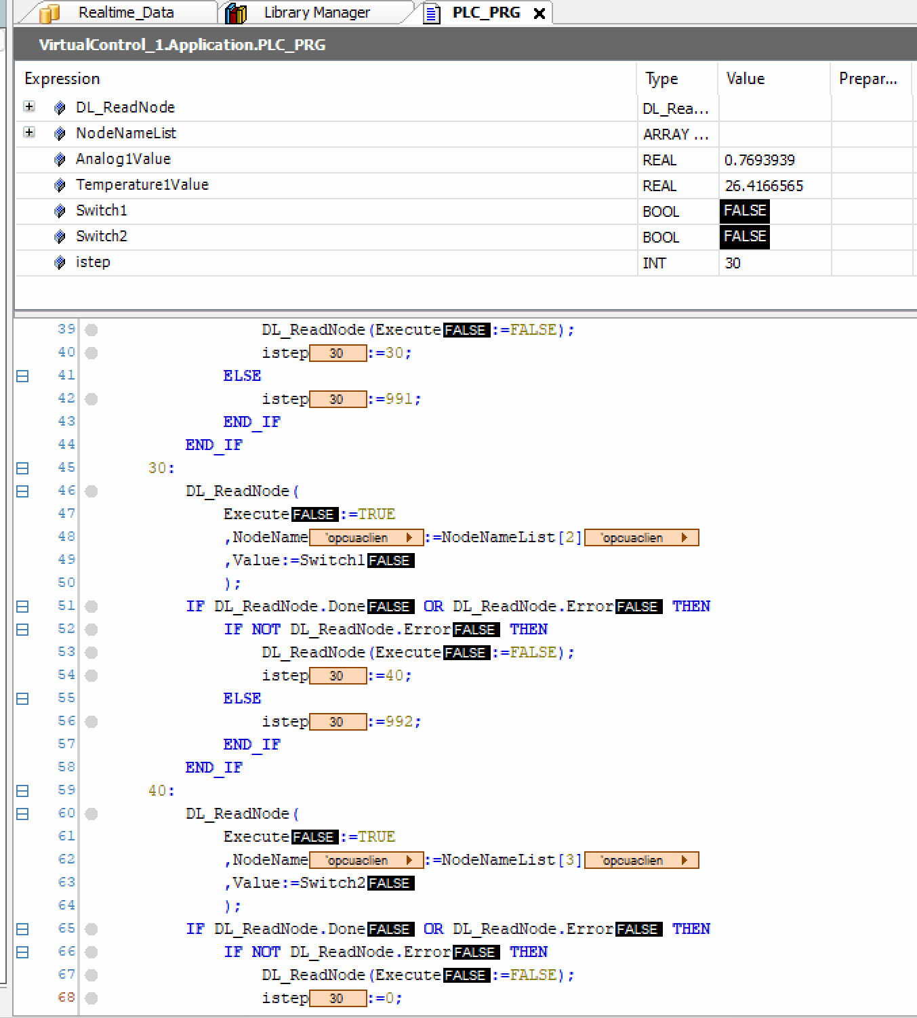Click the Value column header

point(775,79)
